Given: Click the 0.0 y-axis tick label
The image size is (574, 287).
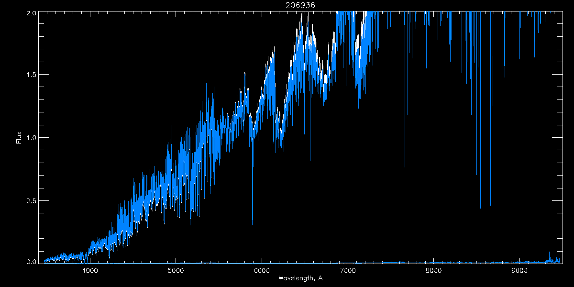Looking at the screenshot, I should pos(31,262).
